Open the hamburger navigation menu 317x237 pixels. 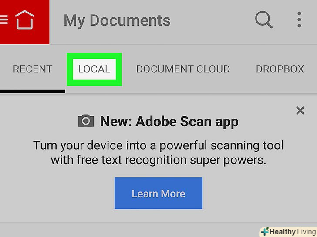coord(4,19)
